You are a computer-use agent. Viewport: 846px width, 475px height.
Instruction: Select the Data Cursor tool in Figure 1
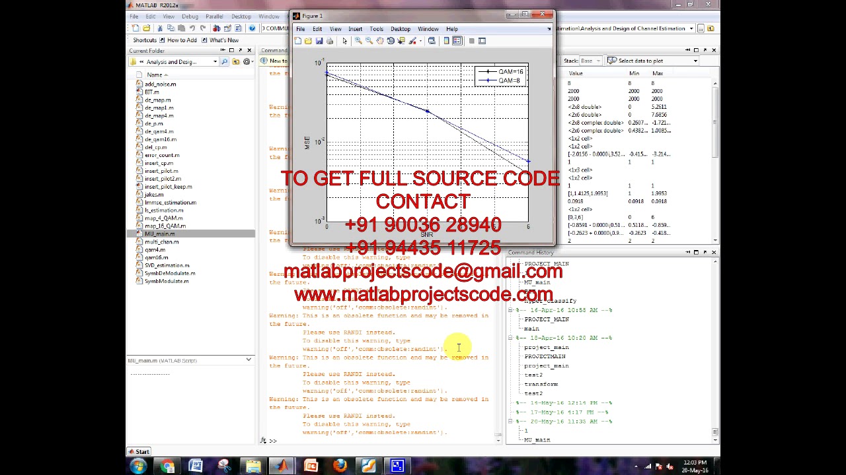(401, 41)
